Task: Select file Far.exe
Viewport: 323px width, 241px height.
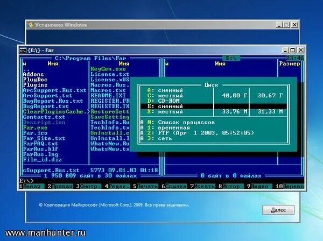Action: coord(35,128)
